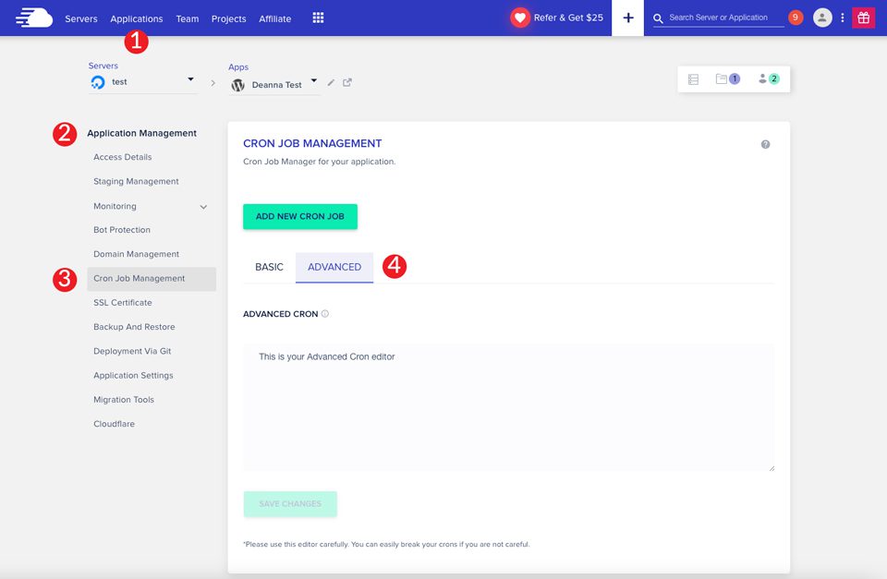Collapse the Monitoring chevron in the sidebar
887x579 pixels.
(x=202, y=206)
